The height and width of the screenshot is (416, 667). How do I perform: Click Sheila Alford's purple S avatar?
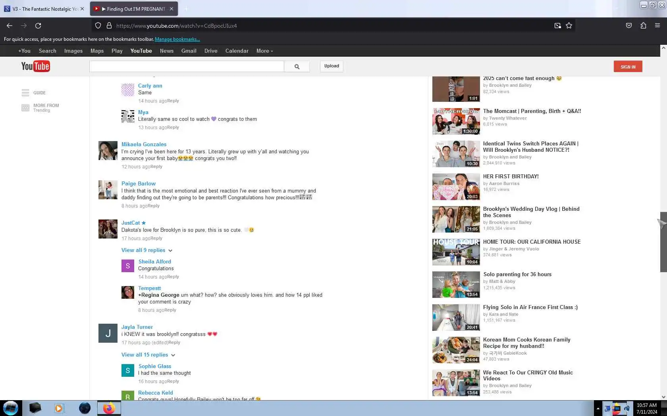point(128,266)
